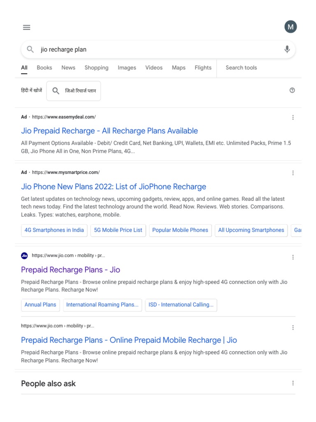
Task: Open options menu for easemydeal ad
Action: 293,117
